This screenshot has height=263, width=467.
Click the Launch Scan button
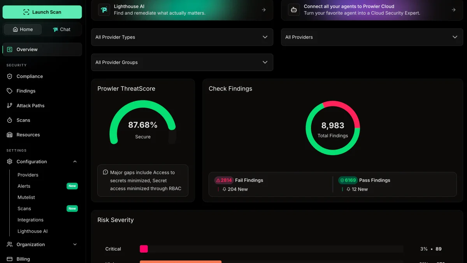point(42,12)
